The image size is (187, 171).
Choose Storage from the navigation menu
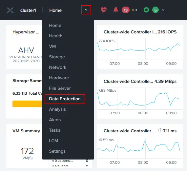pyautogui.click(x=57, y=57)
